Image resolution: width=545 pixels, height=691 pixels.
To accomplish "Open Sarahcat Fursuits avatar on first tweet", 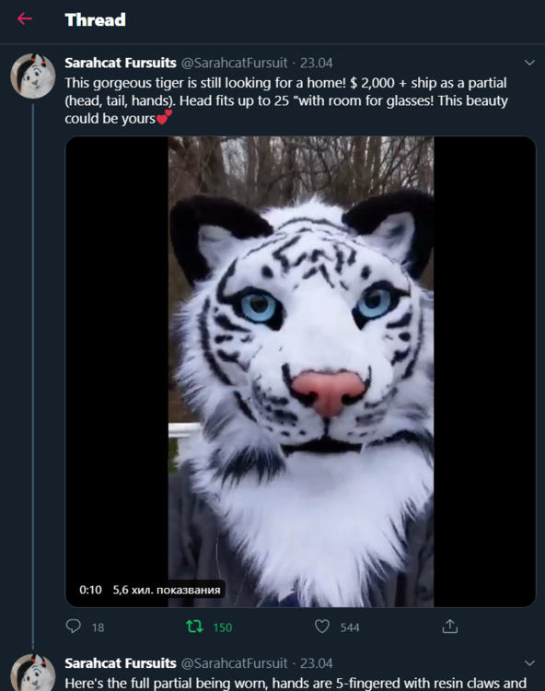I will (32, 76).
